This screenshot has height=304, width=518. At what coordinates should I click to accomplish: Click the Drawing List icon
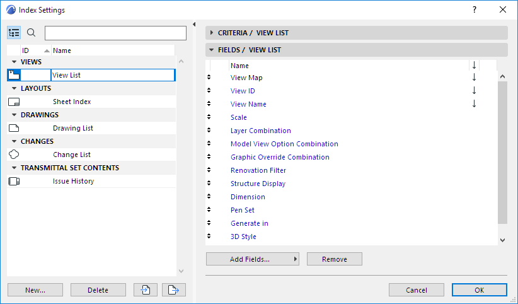click(14, 128)
